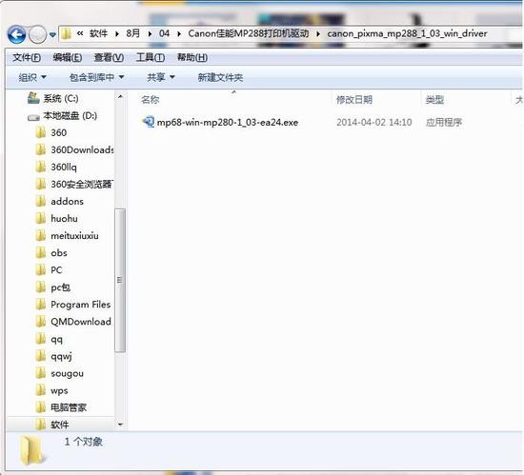Select the obs folder

pyautogui.click(x=59, y=253)
